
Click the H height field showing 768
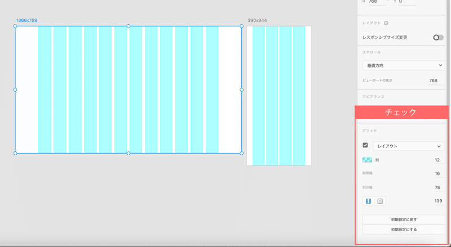coord(376,2)
